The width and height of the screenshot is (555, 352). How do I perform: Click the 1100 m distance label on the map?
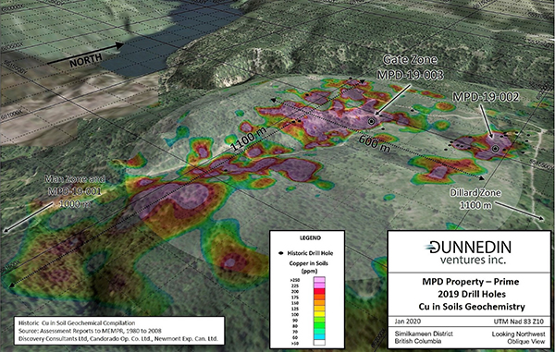(248, 138)
